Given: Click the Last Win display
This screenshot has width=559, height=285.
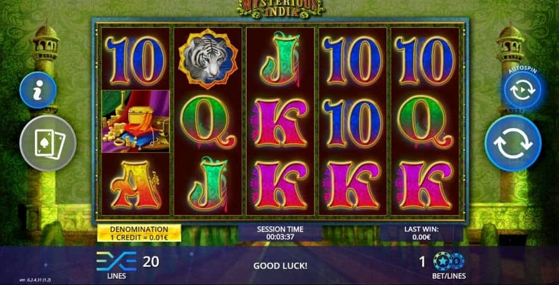Looking at the screenshot, I should (x=421, y=233).
